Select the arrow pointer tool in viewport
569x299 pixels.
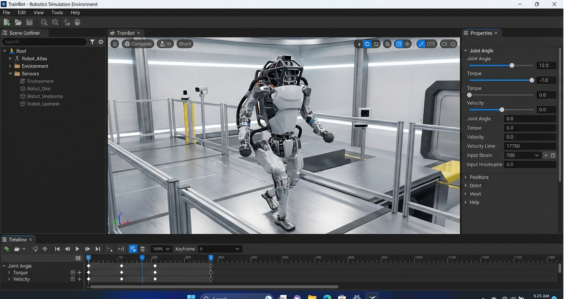coord(359,44)
